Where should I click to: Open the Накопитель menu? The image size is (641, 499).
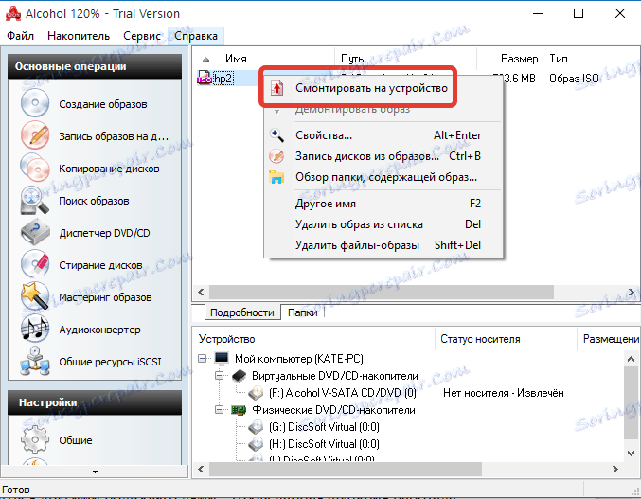pos(79,36)
